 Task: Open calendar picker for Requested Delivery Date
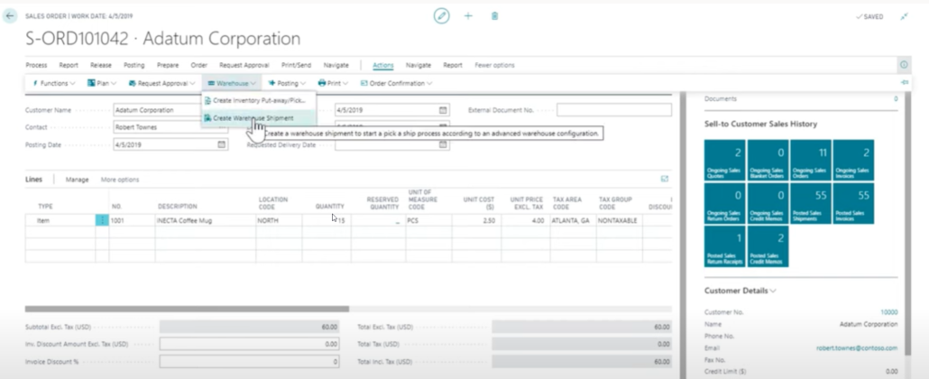point(443,144)
